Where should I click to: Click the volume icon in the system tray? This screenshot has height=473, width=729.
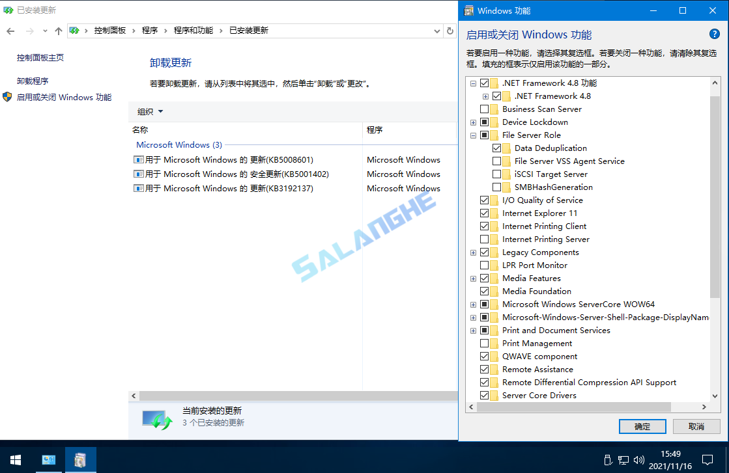coord(638,460)
